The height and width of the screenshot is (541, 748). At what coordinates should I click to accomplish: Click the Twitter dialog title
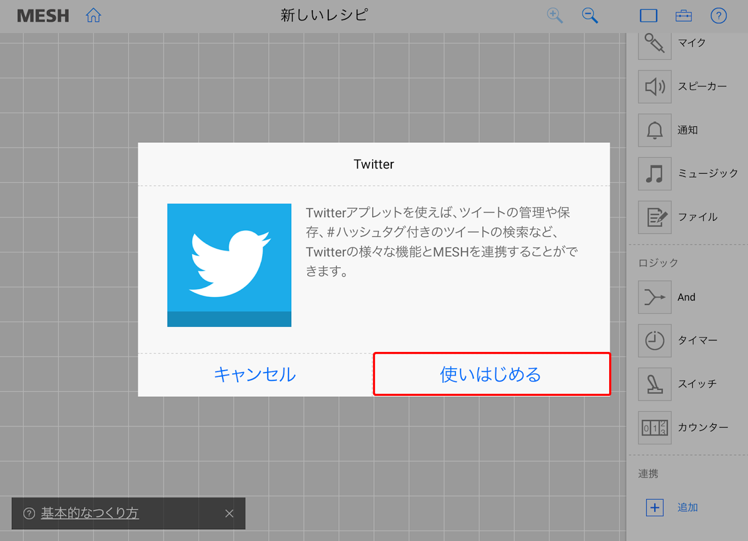(374, 164)
